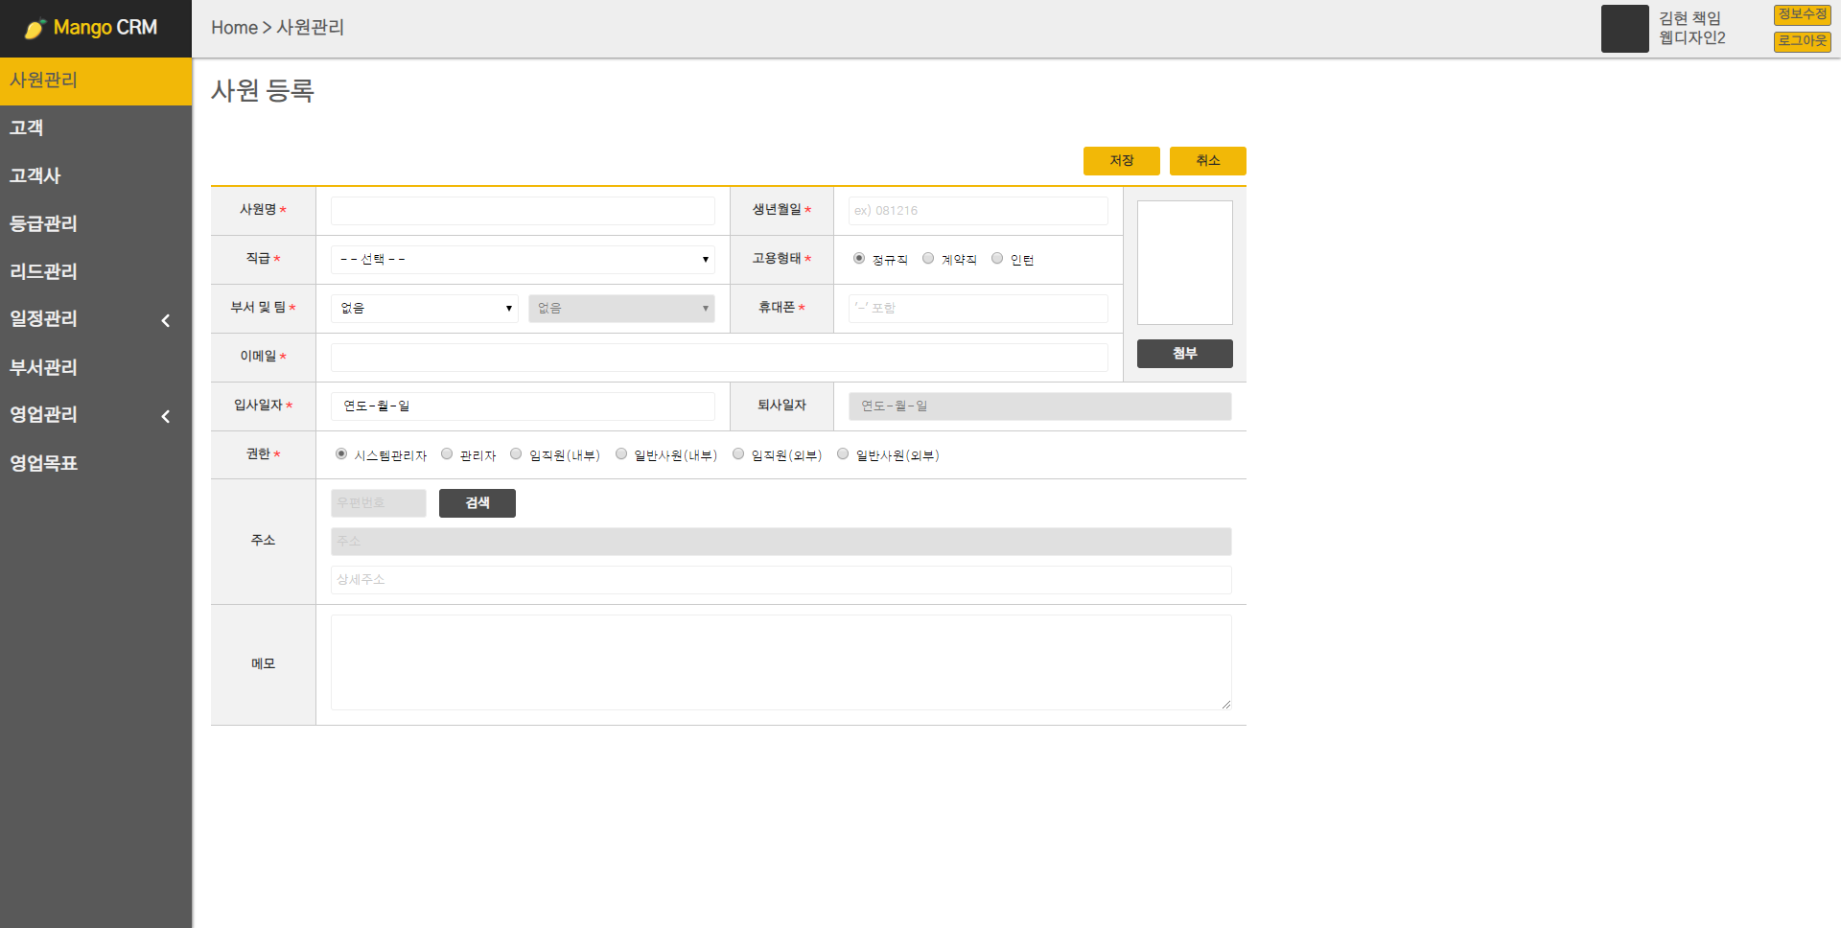Open 등급관리 from the sidebar
The image size is (1841, 928).
pos(43,223)
